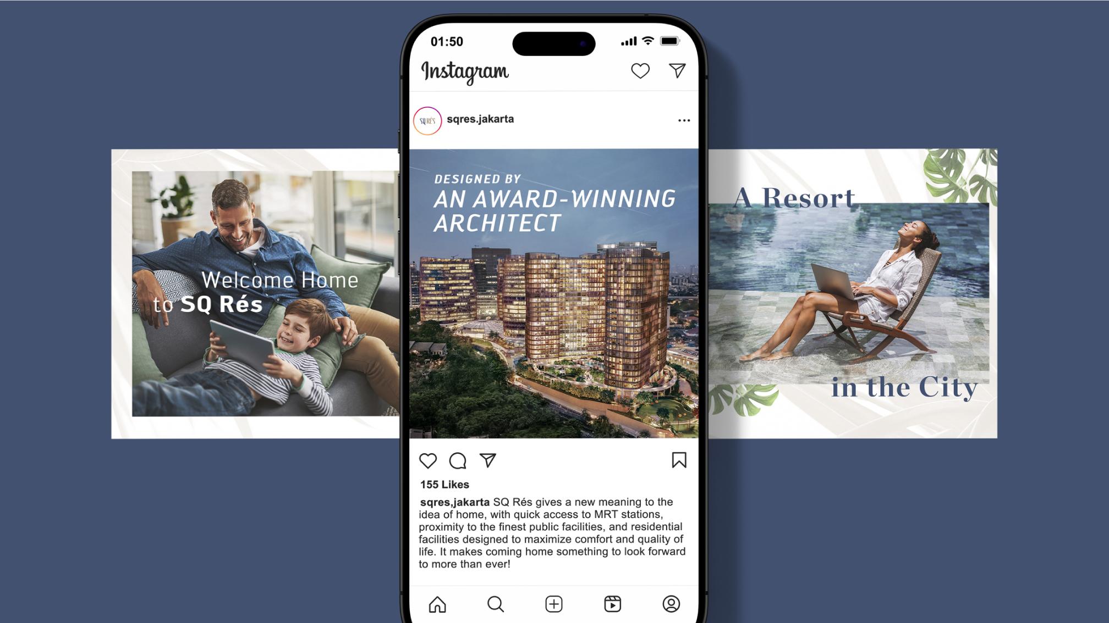Tap the comment bubble icon
This screenshot has width=1109, height=623.
[x=458, y=460]
